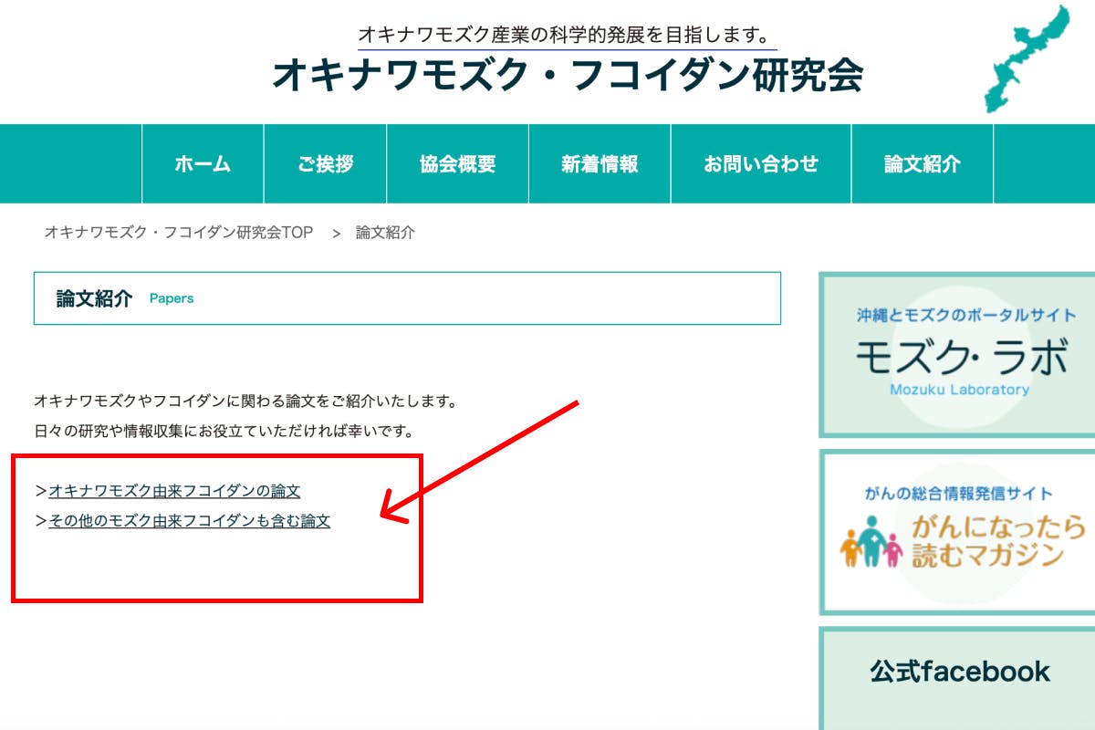Viewport: 1095px width, 730px height.
Task: Open the その他のモズク由来フコイダンも含む論文 link
Action: click(x=189, y=521)
